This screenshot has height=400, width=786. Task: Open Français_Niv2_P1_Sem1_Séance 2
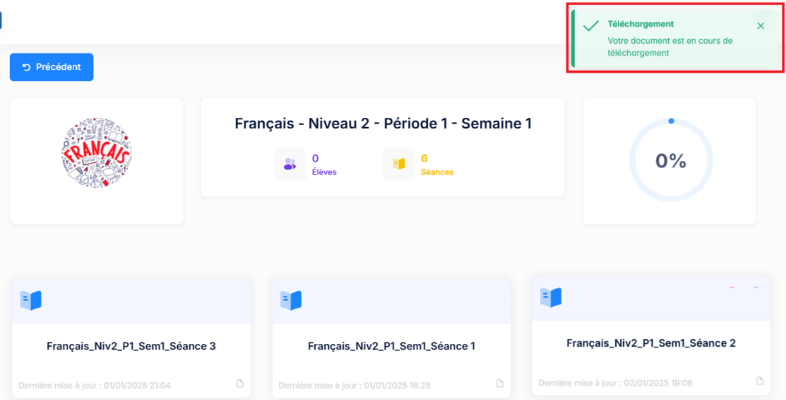(651, 343)
